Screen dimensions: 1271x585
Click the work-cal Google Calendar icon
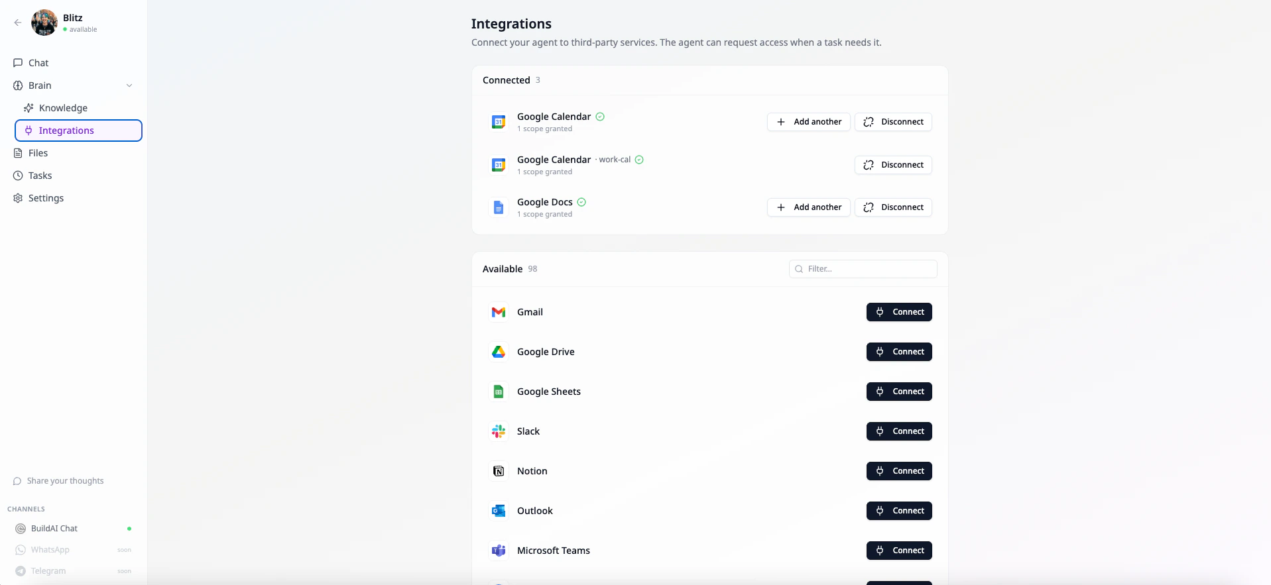pyautogui.click(x=499, y=165)
